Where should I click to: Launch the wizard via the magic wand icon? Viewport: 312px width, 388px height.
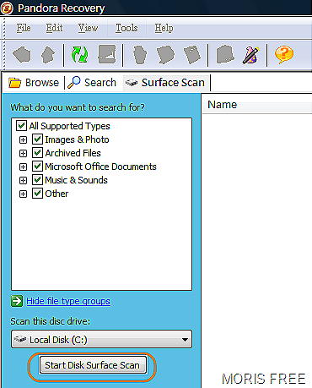pyautogui.click(x=250, y=55)
